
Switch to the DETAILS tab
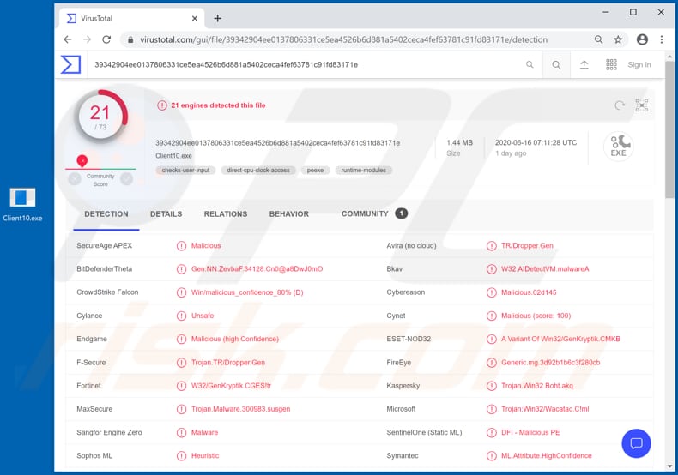[x=166, y=214]
